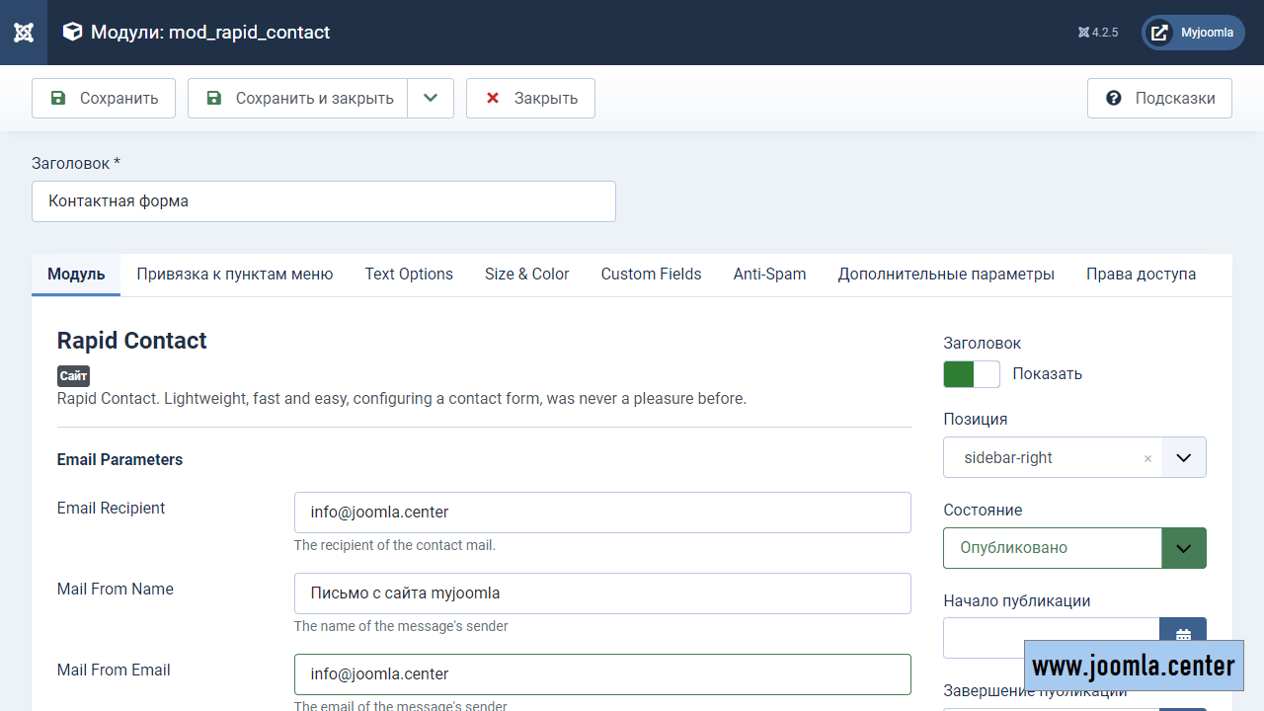Click the Заголовок title input field
This screenshot has width=1264, height=711.
(324, 201)
